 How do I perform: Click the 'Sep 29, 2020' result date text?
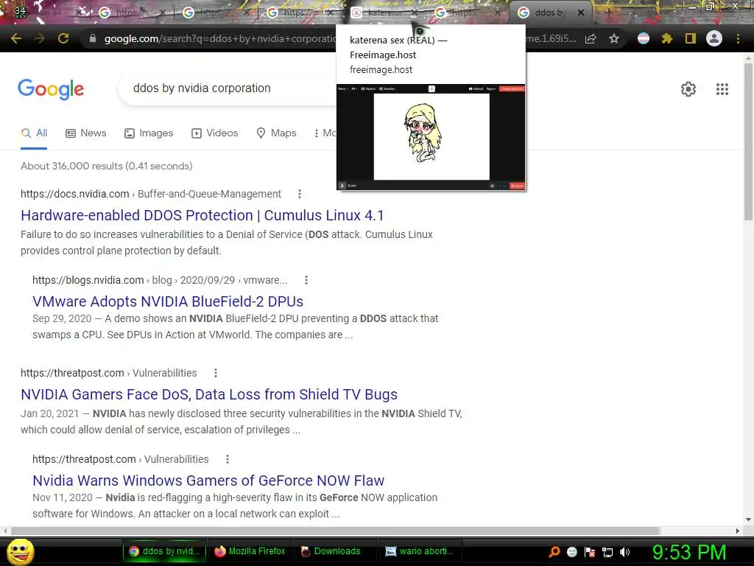(62, 318)
